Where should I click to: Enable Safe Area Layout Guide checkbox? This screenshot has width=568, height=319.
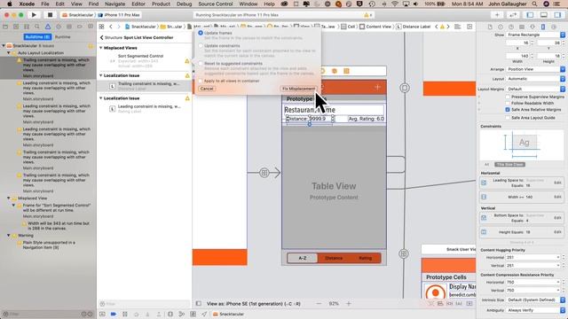point(508,118)
